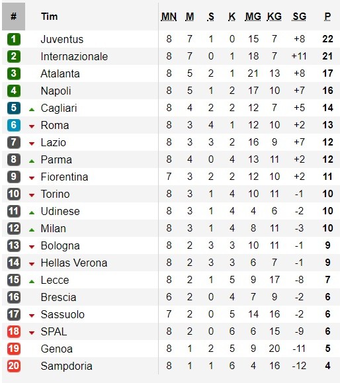Sort by the # column header

(x=14, y=17)
